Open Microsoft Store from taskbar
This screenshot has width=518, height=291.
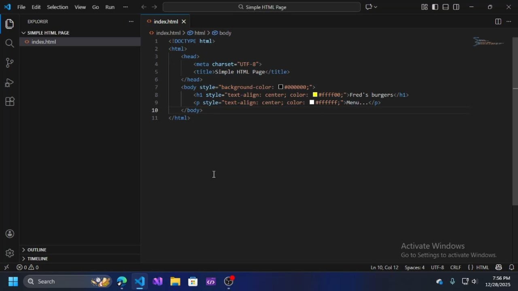(x=193, y=281)
